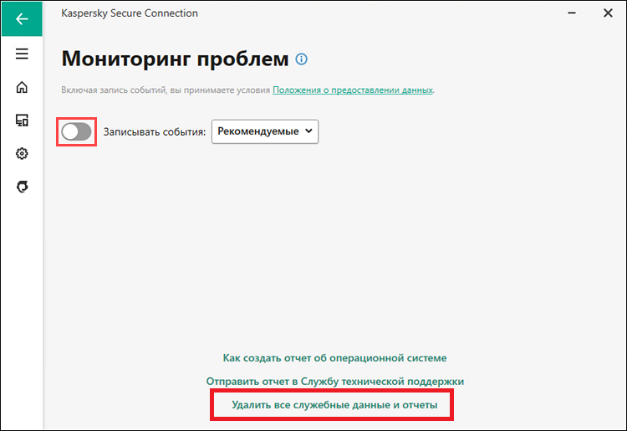Expand the Рекомендуемые dropdown
The image size is (627, 431).
(x=265, y=131)
